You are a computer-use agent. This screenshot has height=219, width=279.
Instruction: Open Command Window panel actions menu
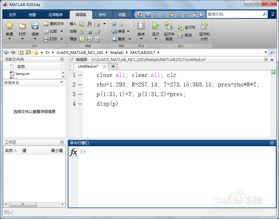tap(272, 143)
